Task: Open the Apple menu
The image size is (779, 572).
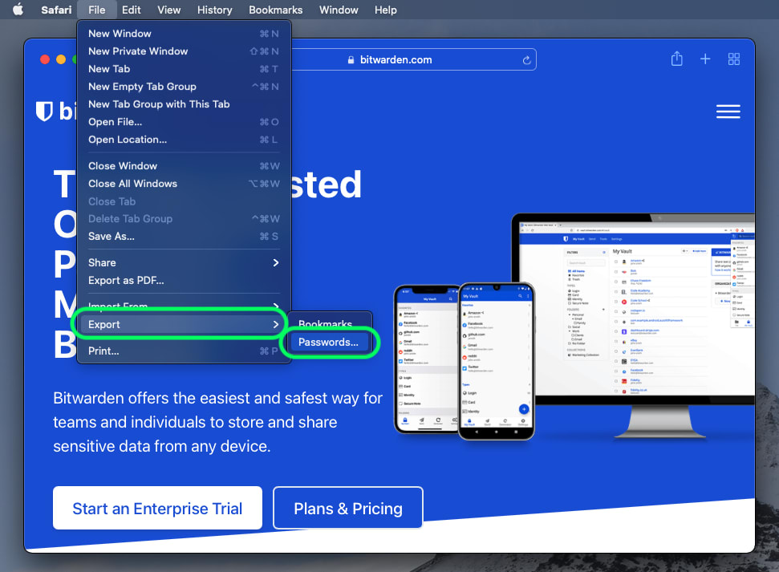Action: [18, 10]
